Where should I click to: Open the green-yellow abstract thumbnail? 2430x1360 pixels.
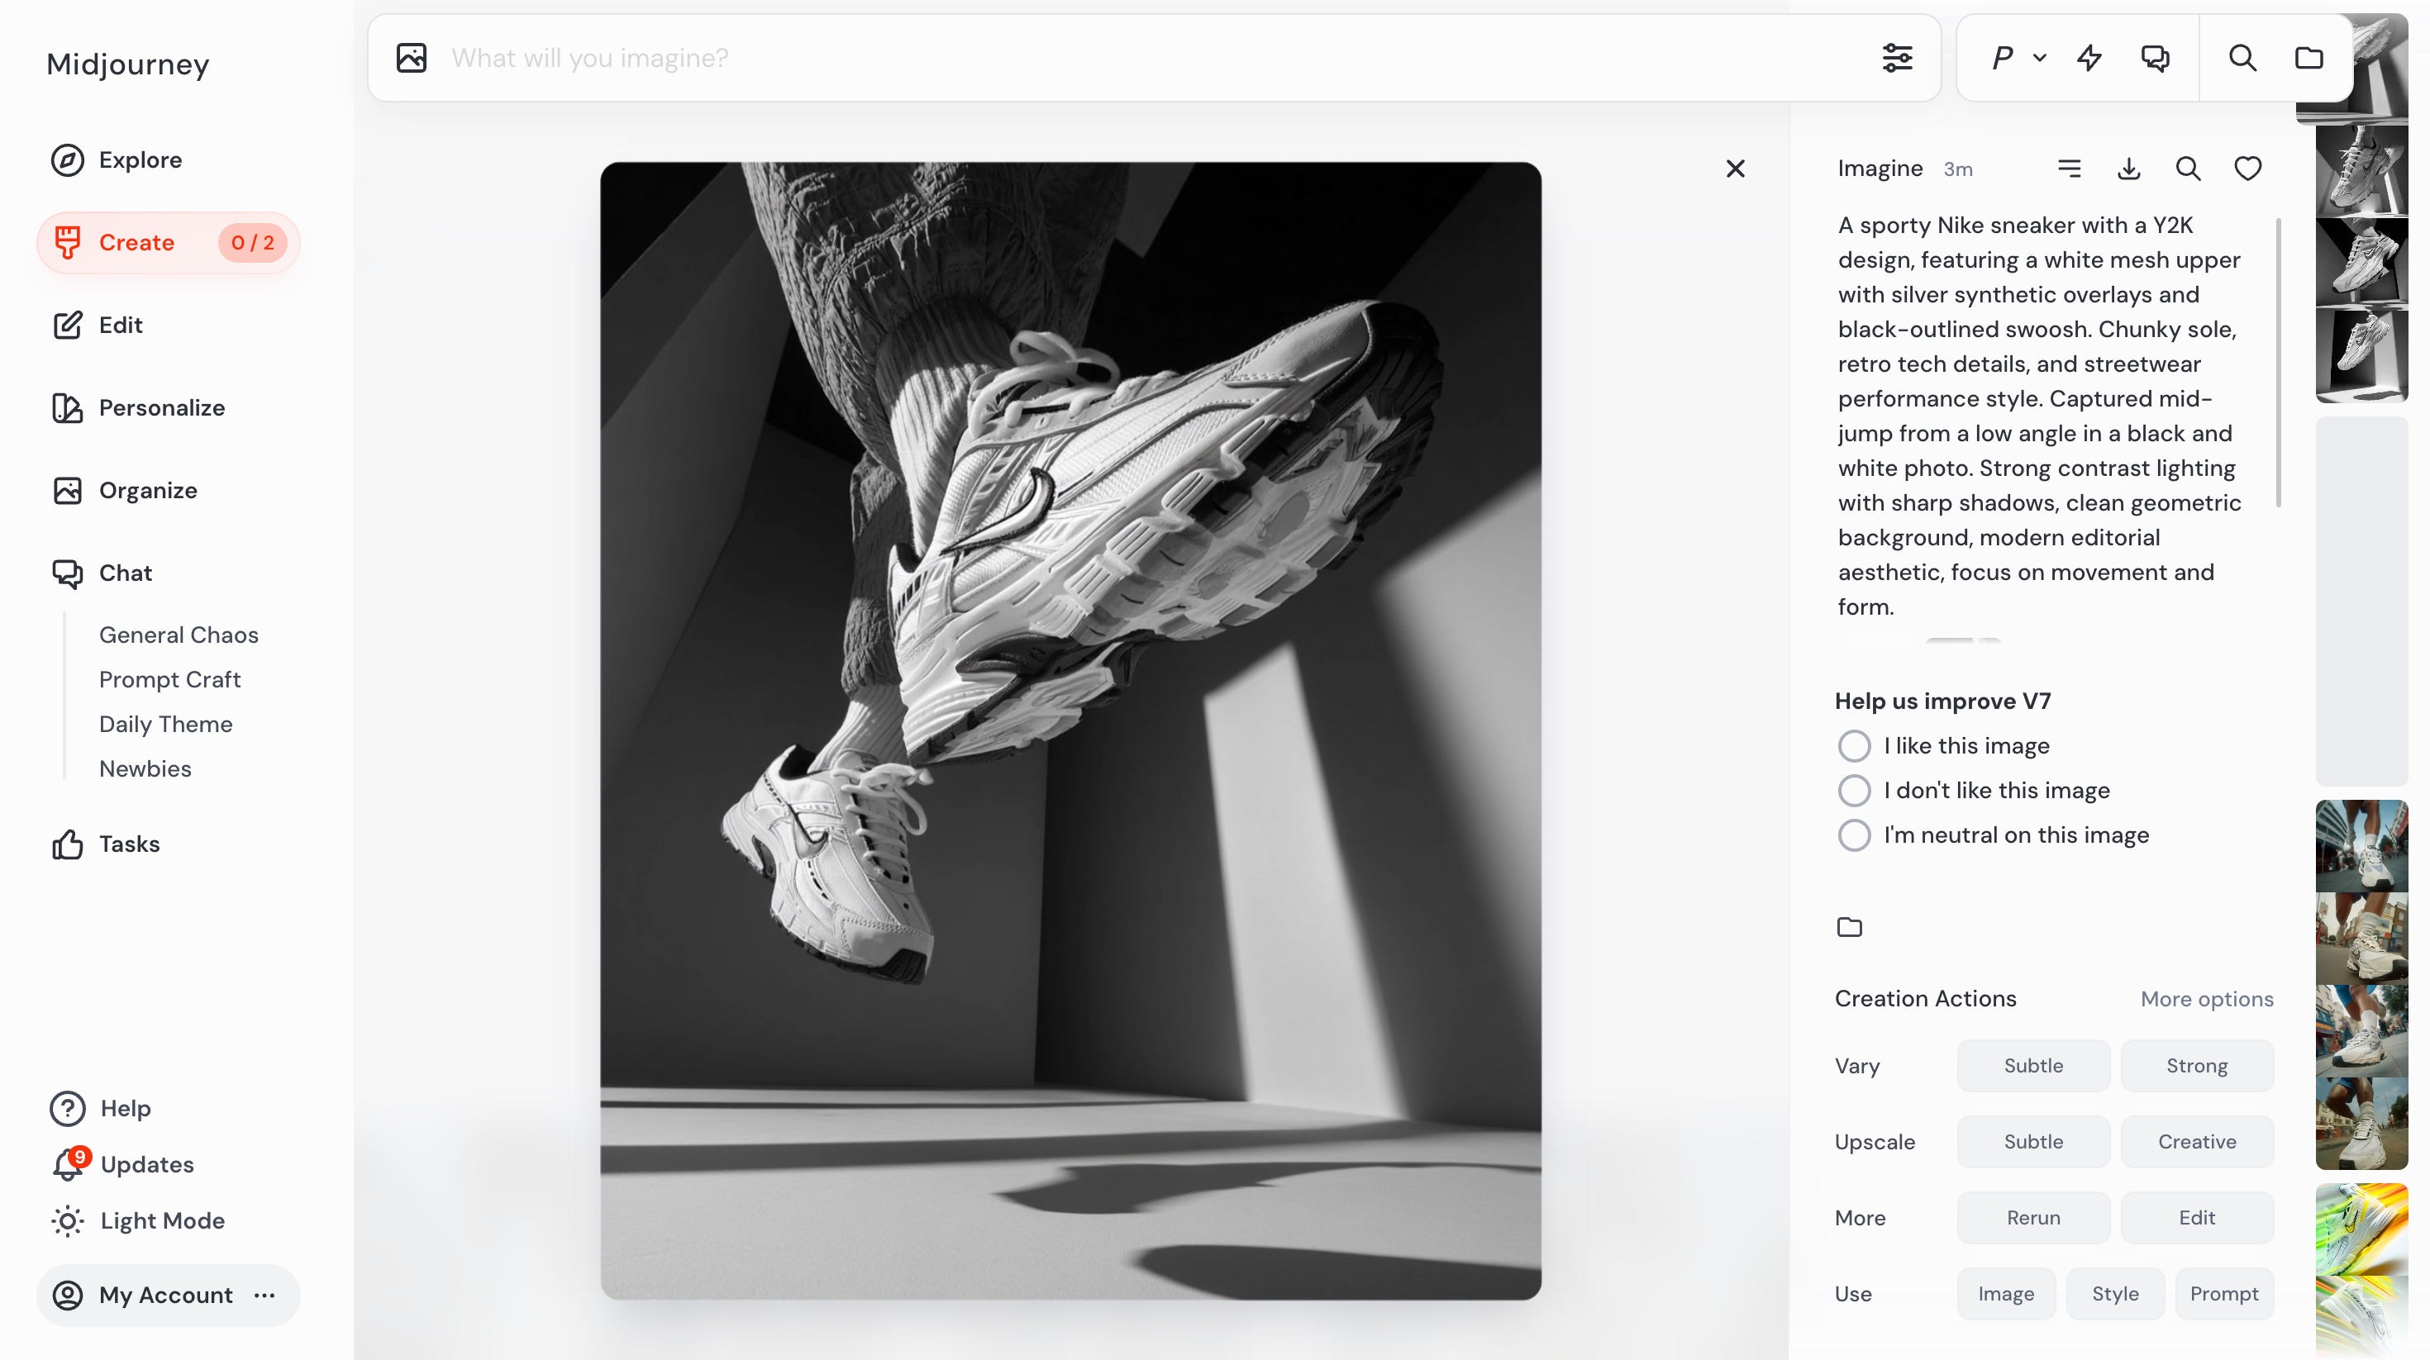tap(2361, 1229)
